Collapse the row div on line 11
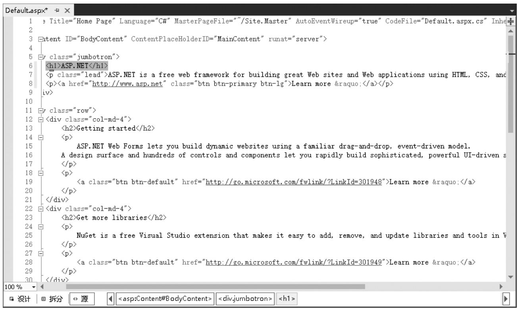The image size is (518, 309). coord(40,111)
